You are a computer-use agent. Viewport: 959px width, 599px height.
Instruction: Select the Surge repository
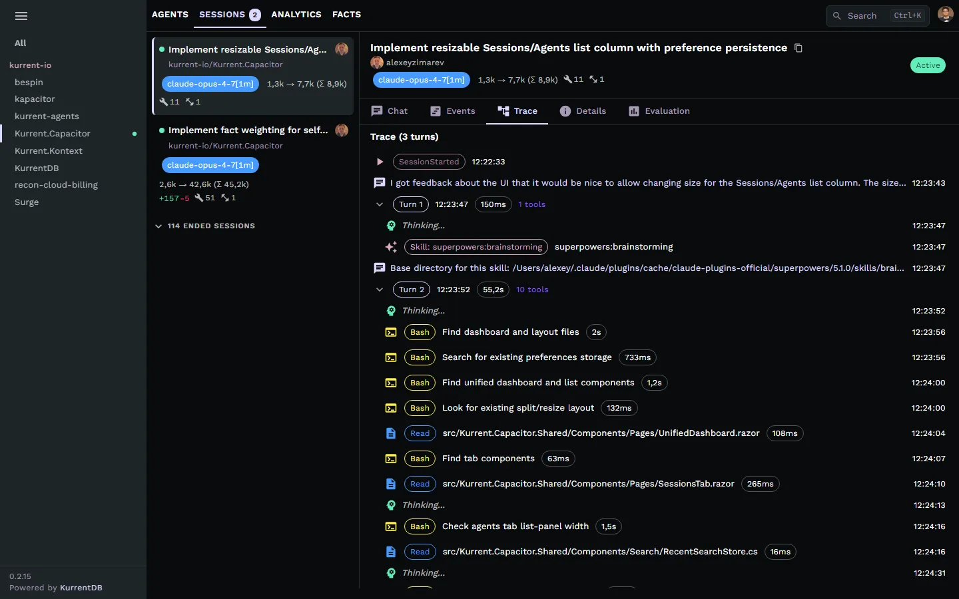[27, 202]
